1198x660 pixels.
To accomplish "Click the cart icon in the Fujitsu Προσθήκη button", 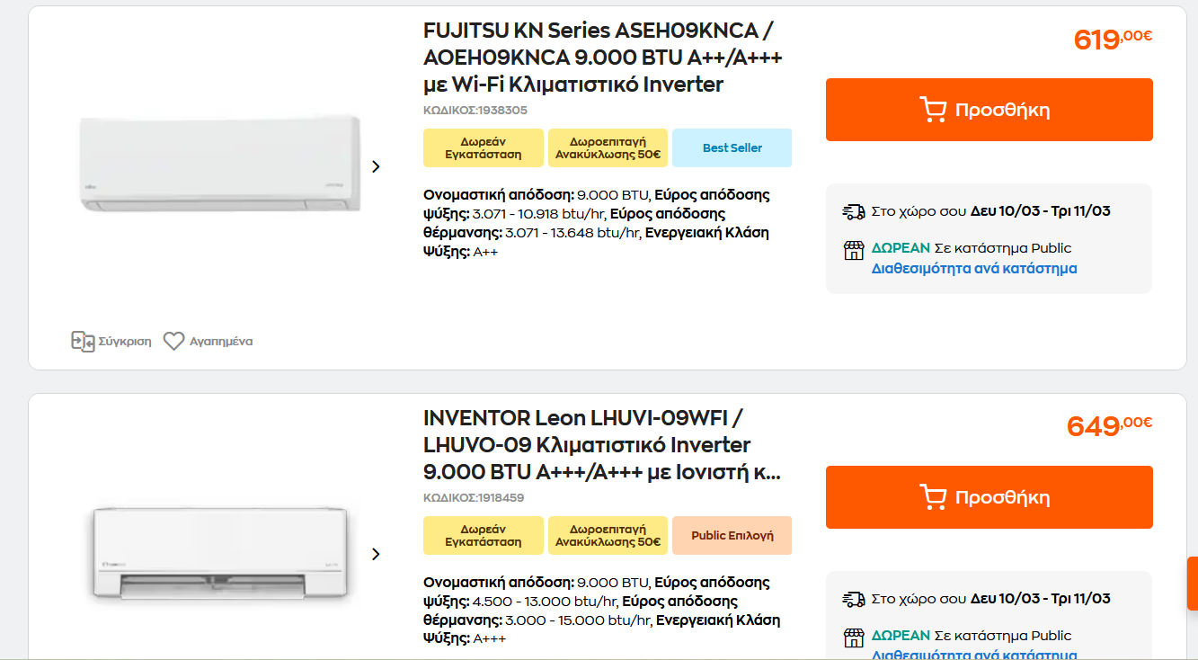I will [933, 110].
